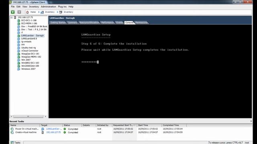Click the VM icon for Windows 2007
The height and width of the screenshot is (144, 257).
(x=19, y=69)
